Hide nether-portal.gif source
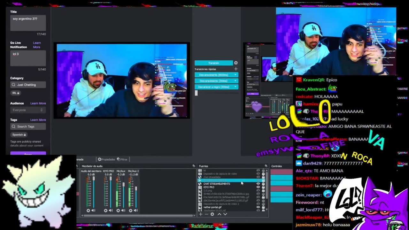409x230 pixels. tap(258, 207)
